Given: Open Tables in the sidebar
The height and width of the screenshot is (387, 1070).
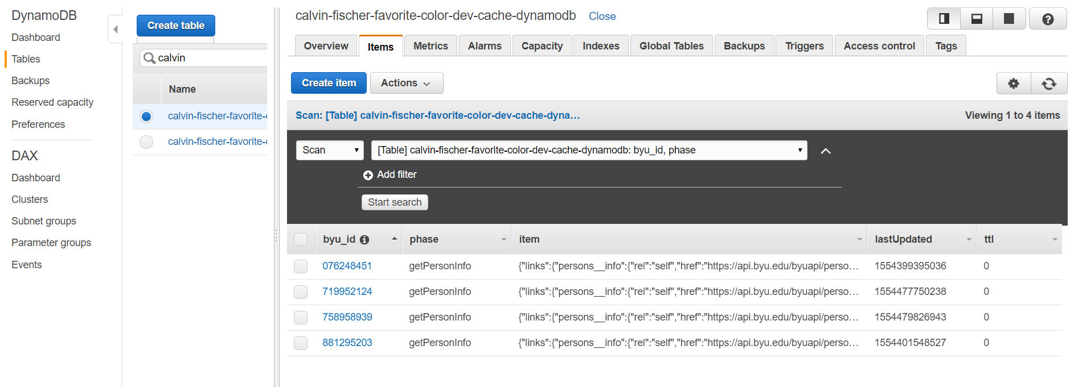Looking at the screenshot, I should pos(26,59).
